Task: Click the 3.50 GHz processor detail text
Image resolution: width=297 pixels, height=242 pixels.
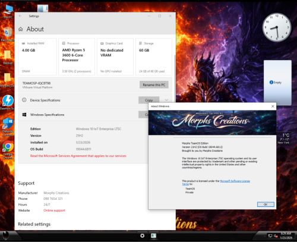Action: click(77, 71)
